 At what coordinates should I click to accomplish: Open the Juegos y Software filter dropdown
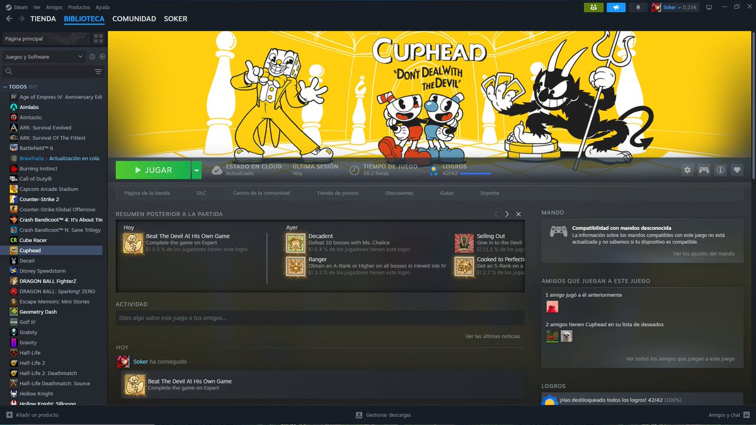(43, 57)
